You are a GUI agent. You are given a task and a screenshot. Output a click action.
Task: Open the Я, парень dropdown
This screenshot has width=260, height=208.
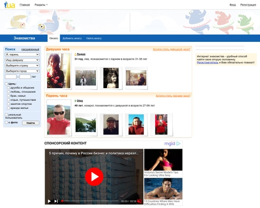point(22,54)
